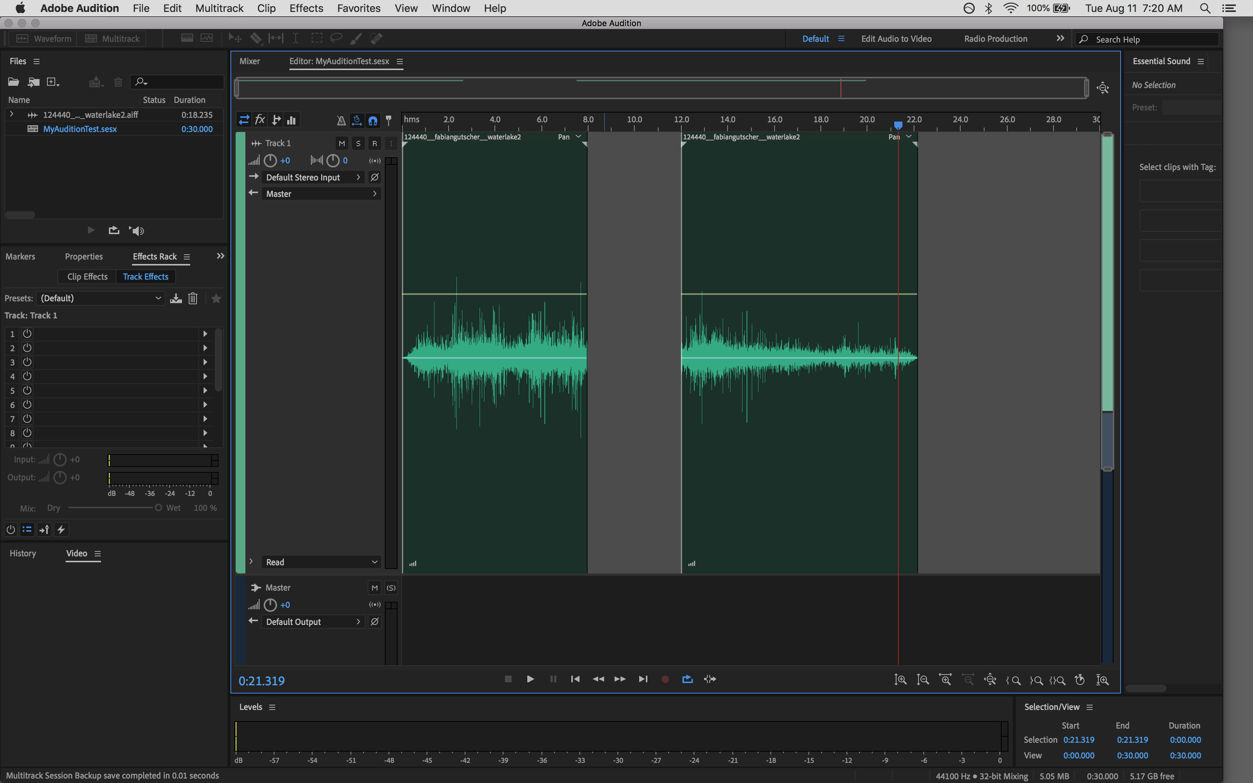Viewport: 1253px width, 783px height.
Task: Toggle power for effects slot 1
Action: point(28,333)
